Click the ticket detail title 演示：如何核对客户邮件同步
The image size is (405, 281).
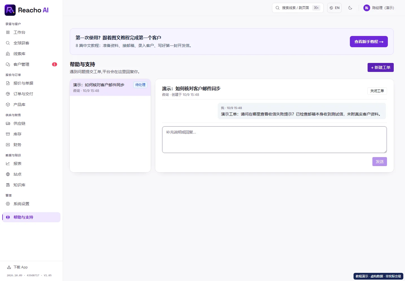[x=191, y=89]
